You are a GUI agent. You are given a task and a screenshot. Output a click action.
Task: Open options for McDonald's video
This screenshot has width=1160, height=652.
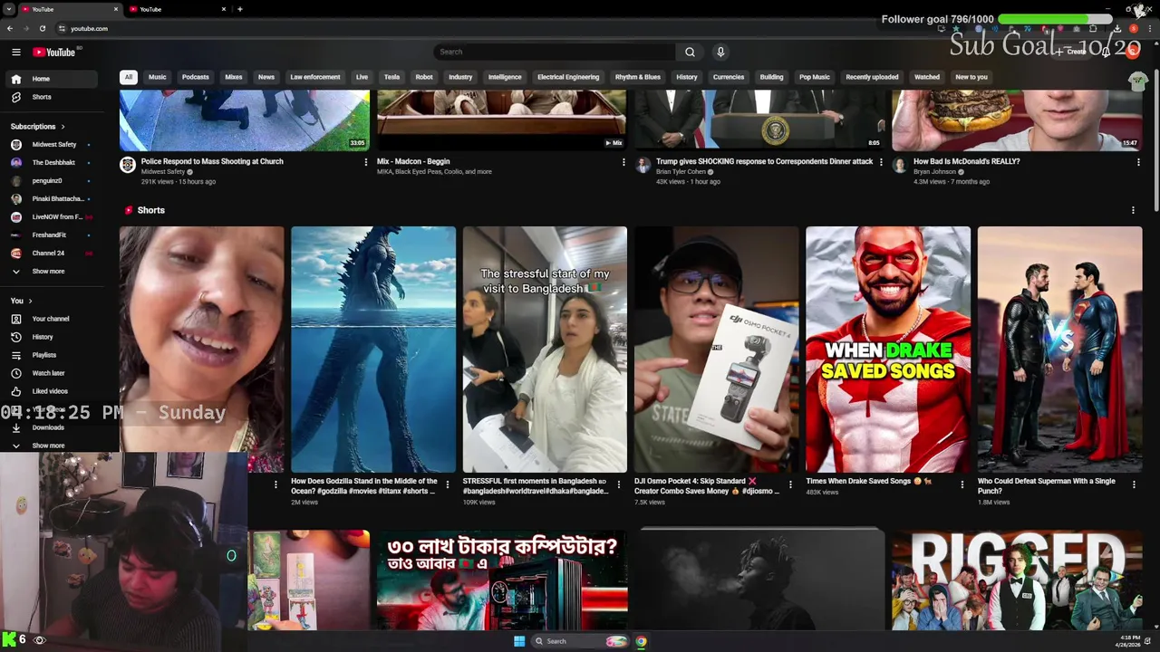point(1138,162)
